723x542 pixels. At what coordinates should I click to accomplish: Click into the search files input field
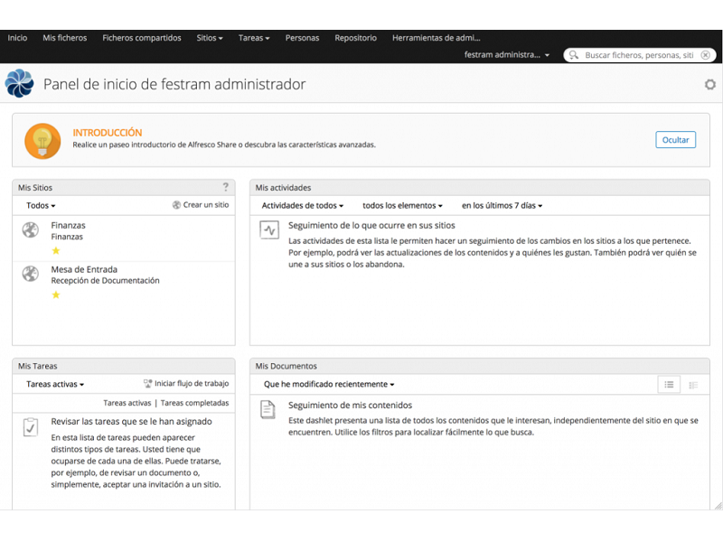point(639,55)
